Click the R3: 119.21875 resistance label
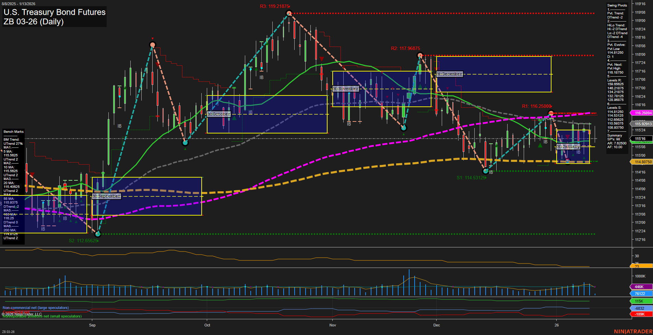Image resolution: width=653 pixels, height=335 pixels. coord(275,5)
